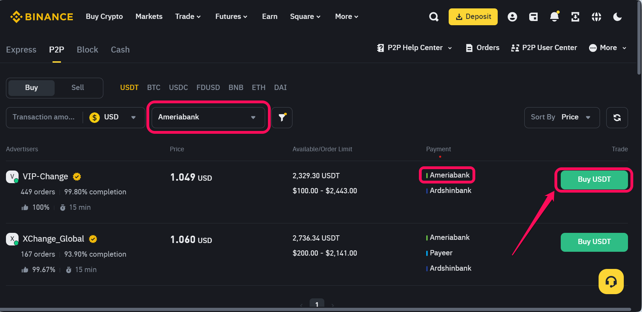
Task: Open the Trade dropdown menu
Action: click(188, 16)
